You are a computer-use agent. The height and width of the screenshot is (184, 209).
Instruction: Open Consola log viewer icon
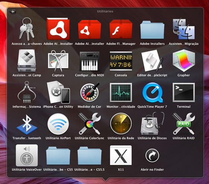pyautogui.click(x=121, y=61)
